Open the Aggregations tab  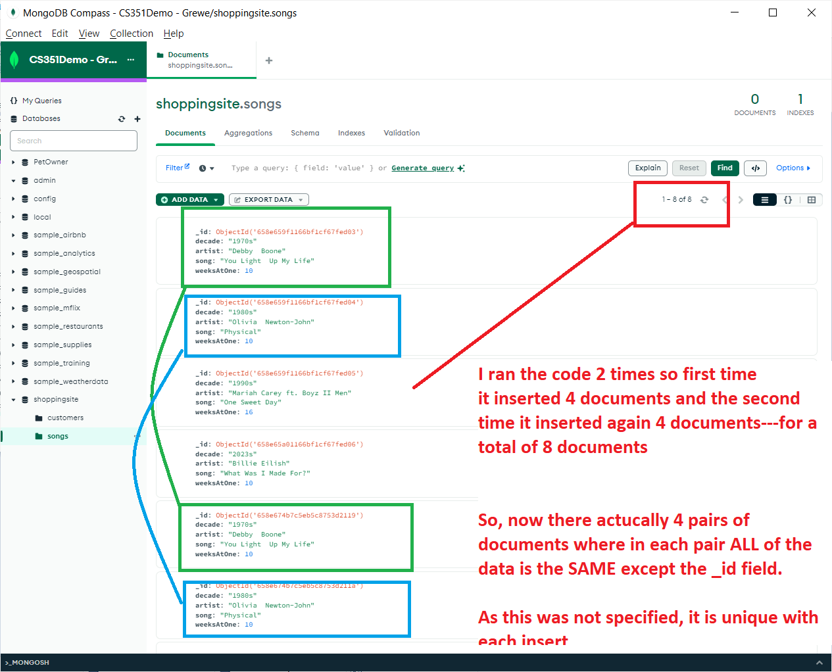(248, 133)
